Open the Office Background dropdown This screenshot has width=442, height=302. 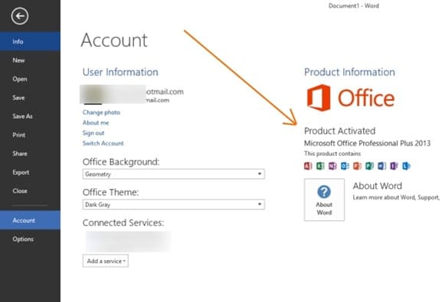point(174,174)
